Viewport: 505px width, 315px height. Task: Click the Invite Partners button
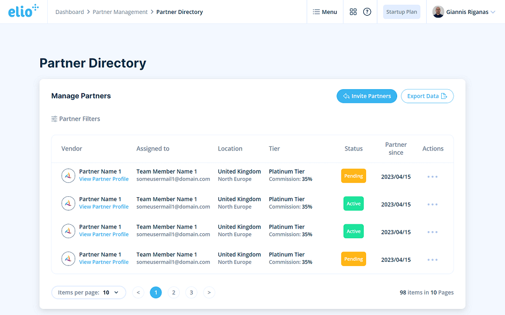[367, 96]
